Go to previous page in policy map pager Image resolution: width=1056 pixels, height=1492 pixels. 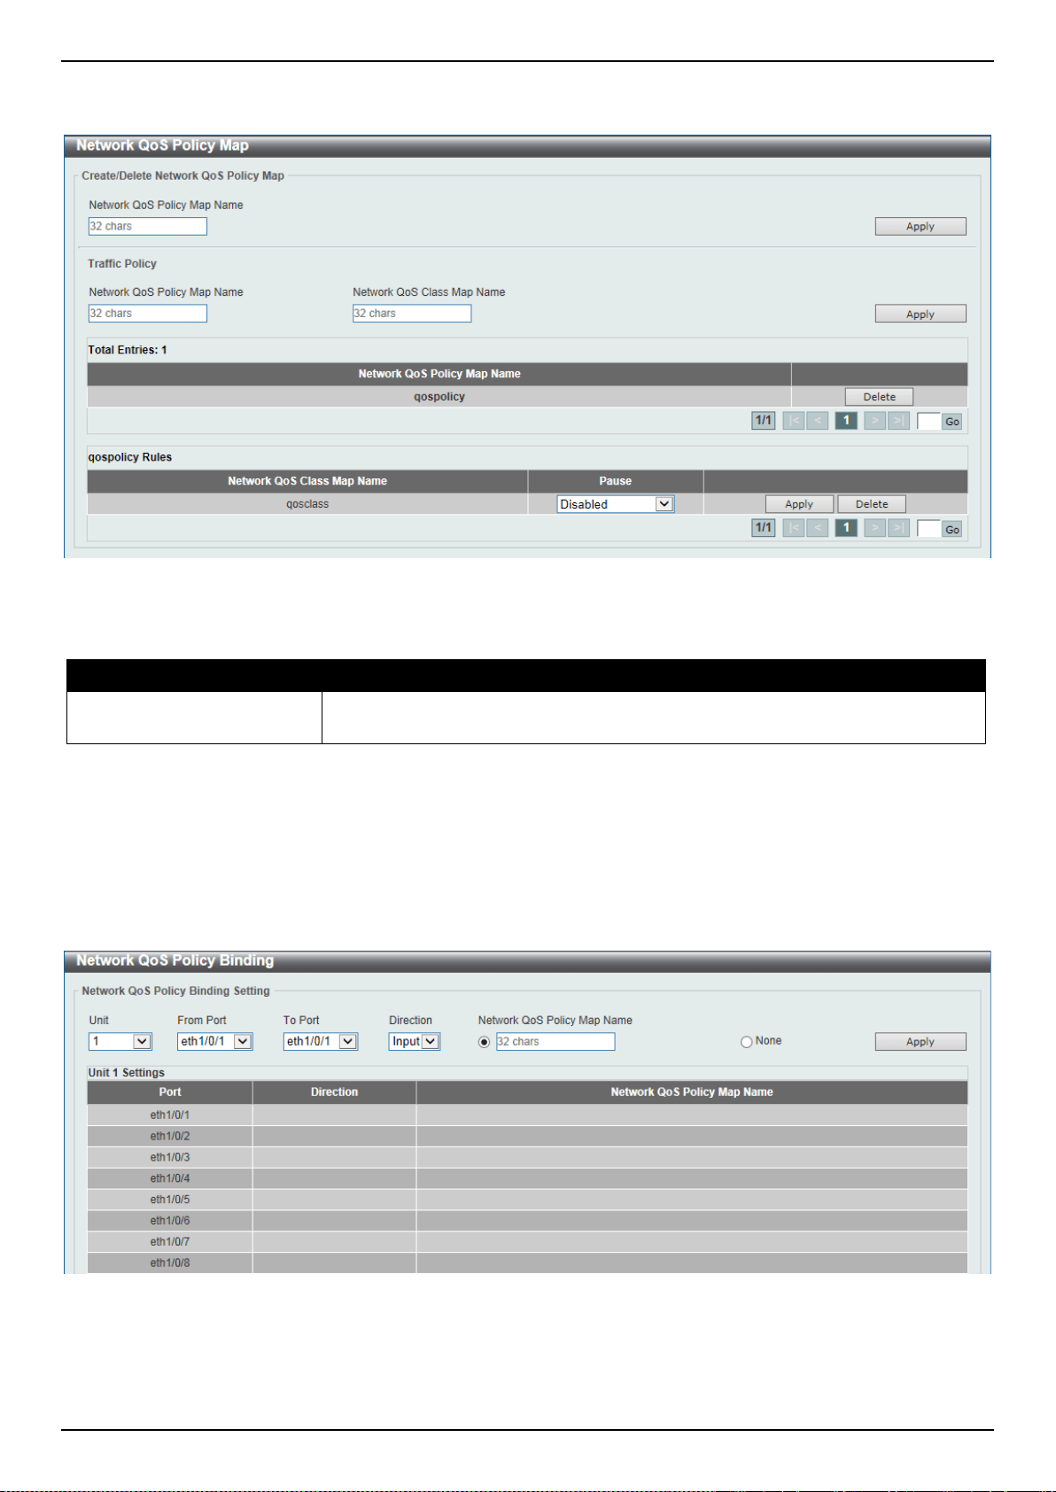click(818, 421)
